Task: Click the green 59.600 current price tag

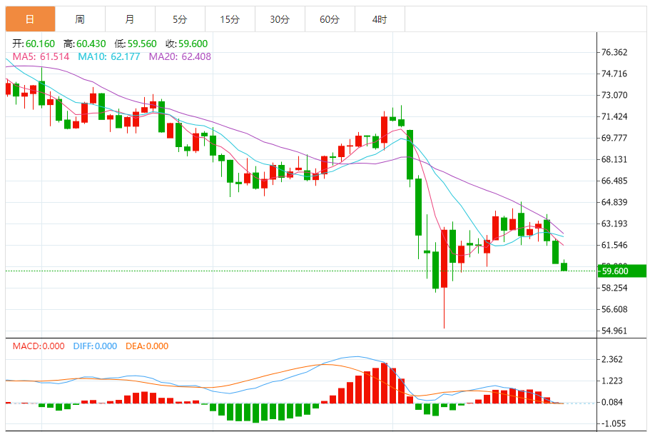Action: pos(621,271)
